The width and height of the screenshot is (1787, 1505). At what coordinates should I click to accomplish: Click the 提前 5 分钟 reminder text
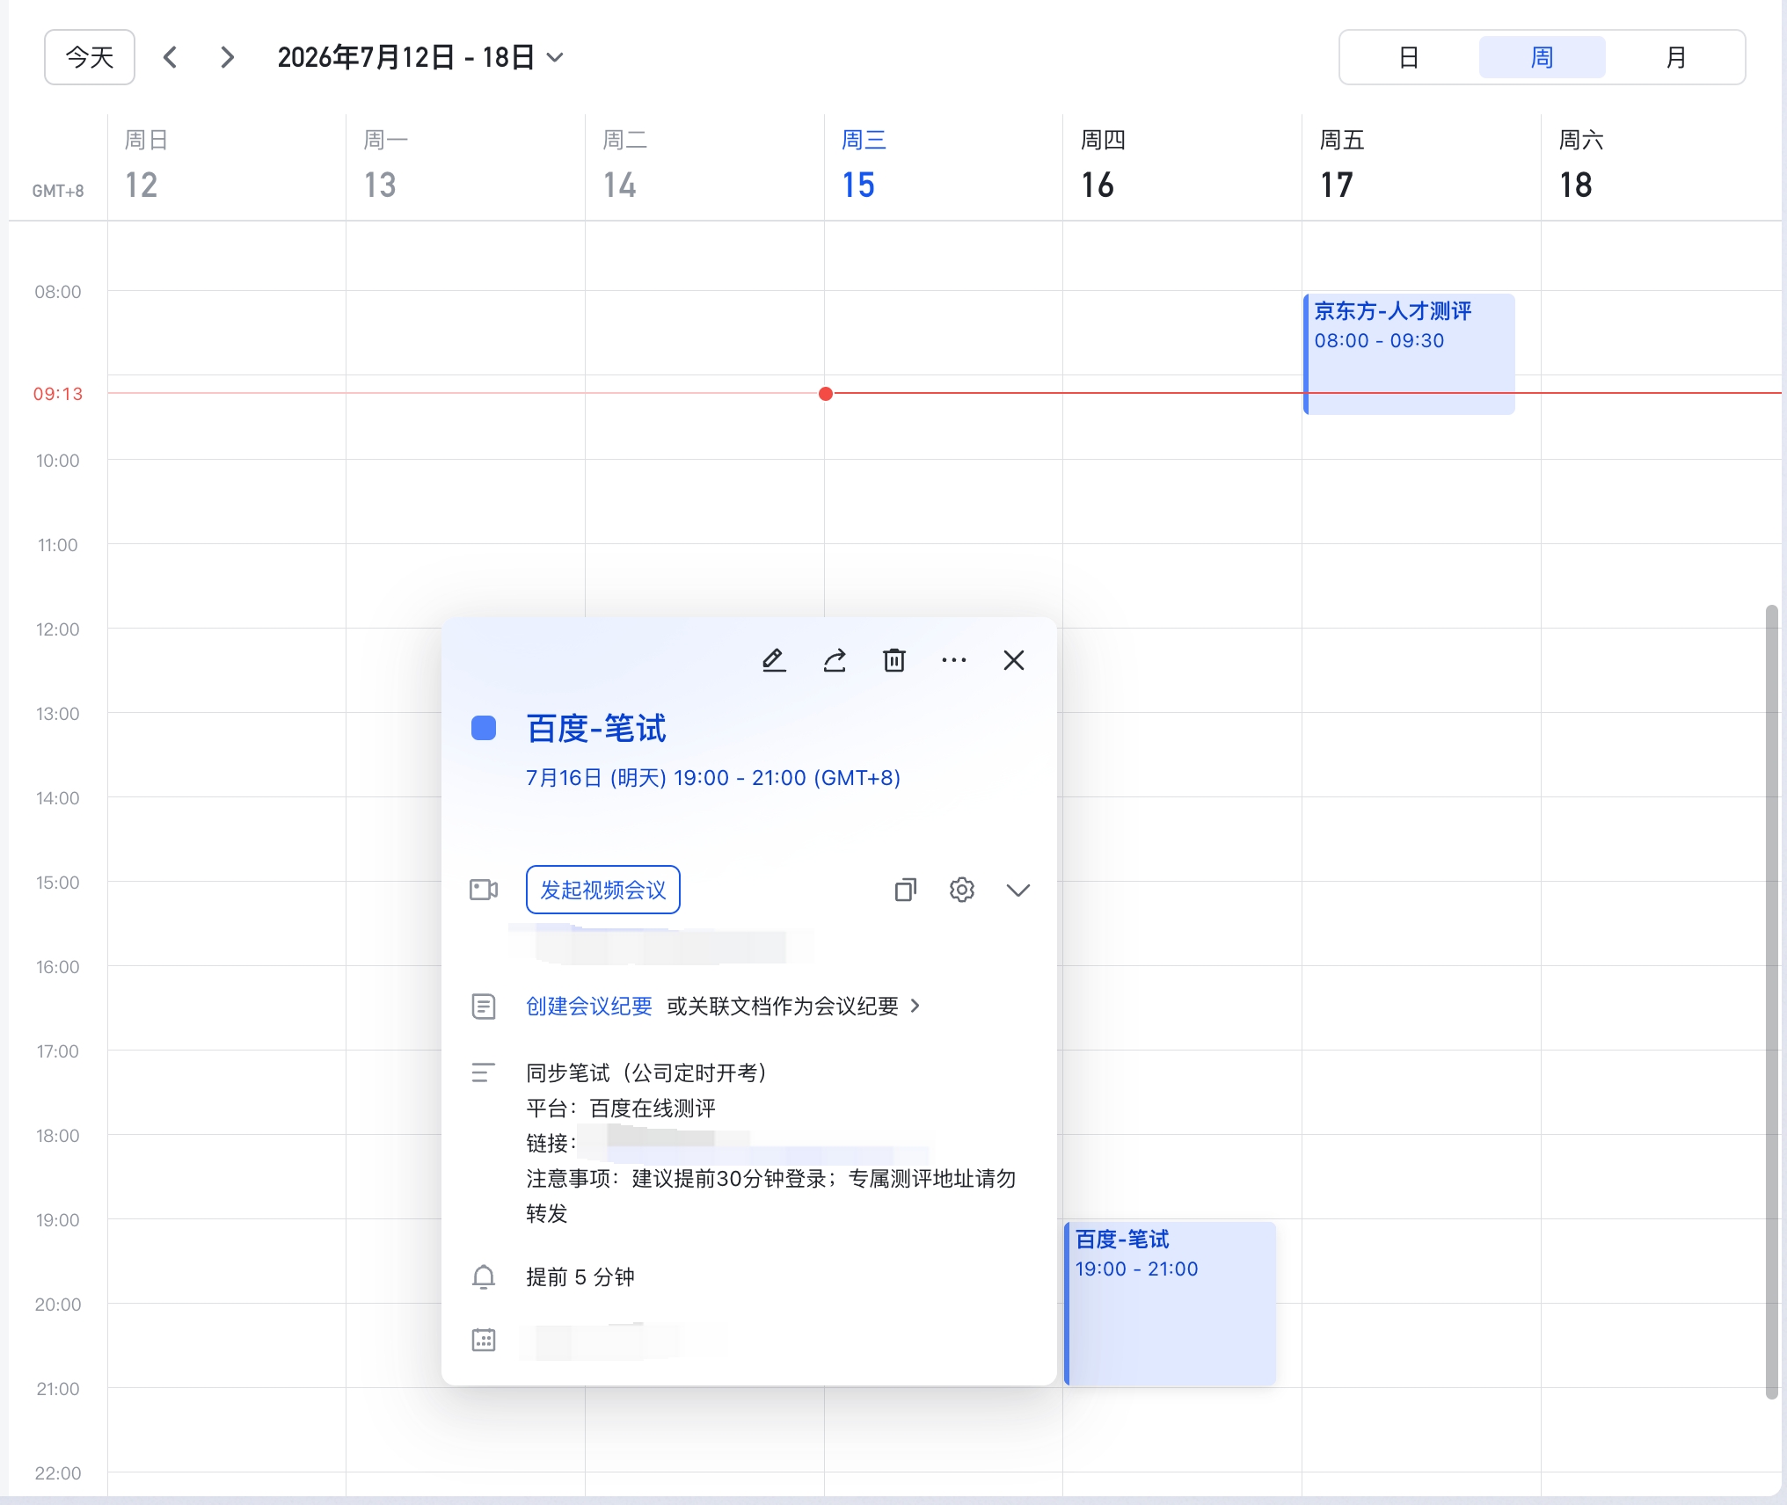(x=580, y=1276)
